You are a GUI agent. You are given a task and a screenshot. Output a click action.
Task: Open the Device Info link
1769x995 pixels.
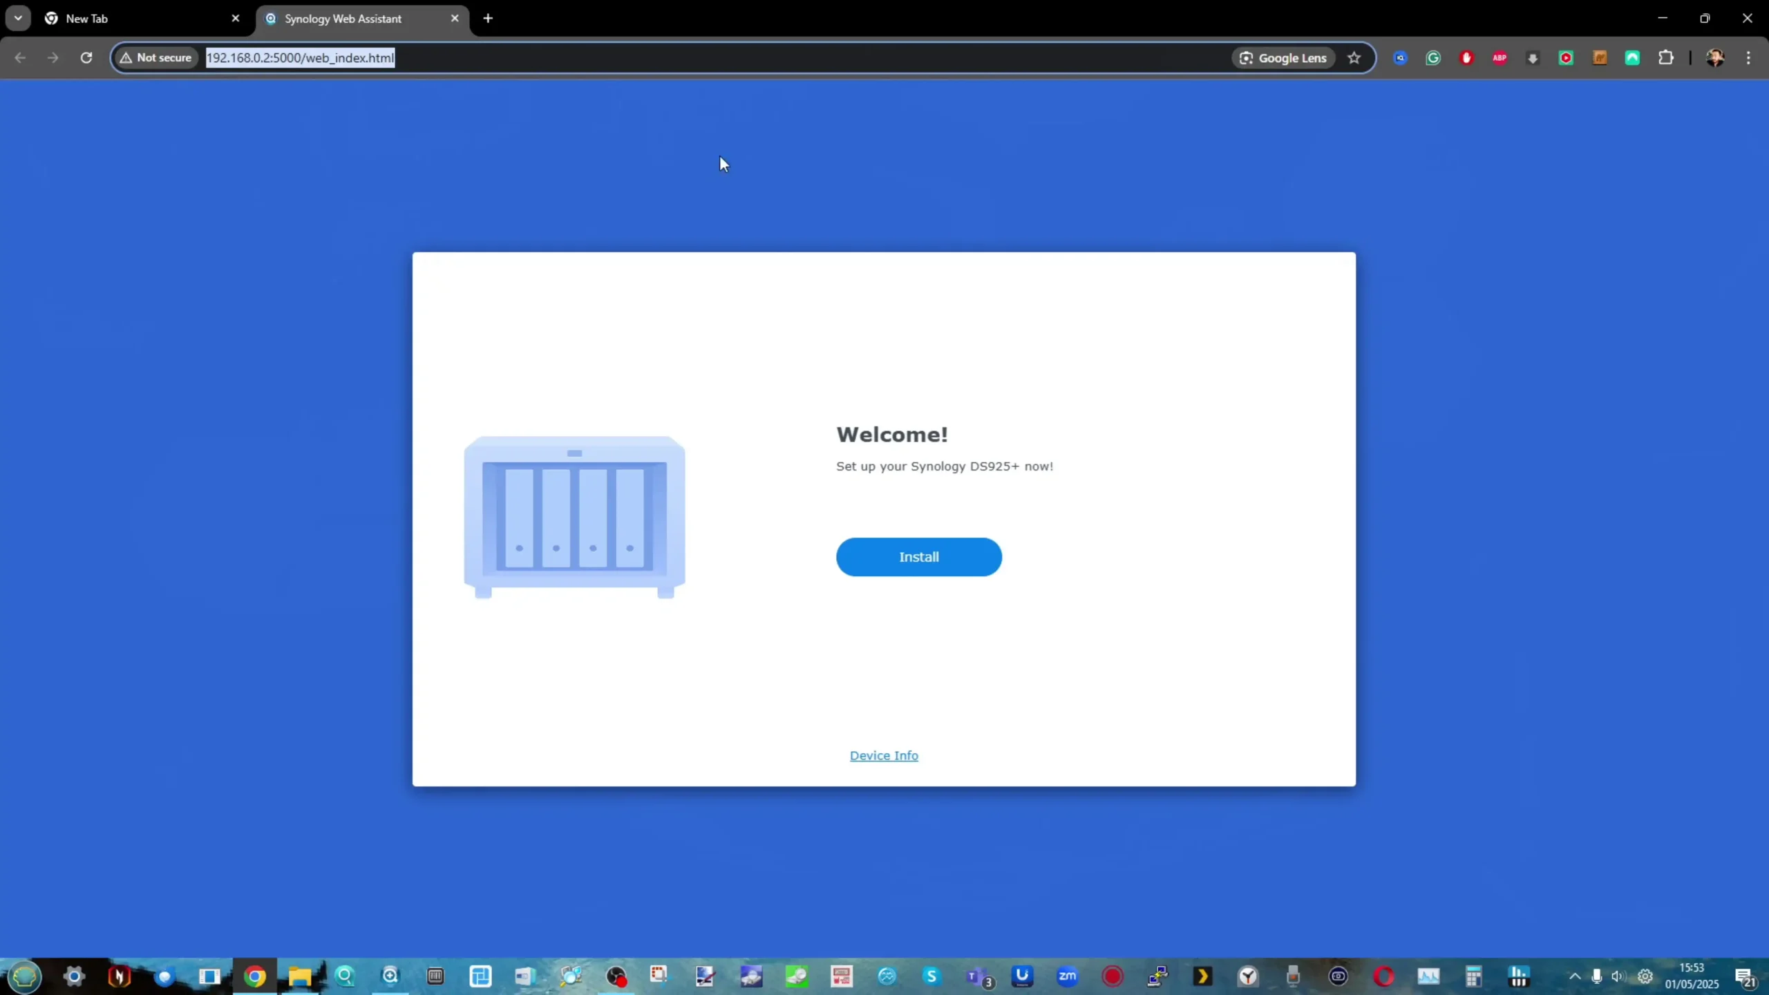tap(884, 755)
